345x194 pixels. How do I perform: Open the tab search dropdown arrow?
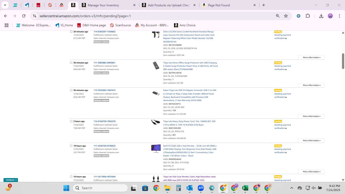[x=5, y=5]
